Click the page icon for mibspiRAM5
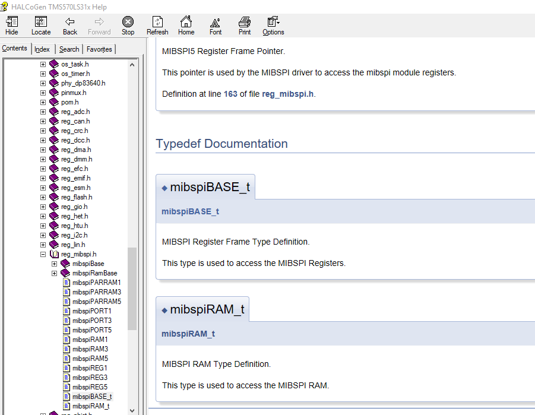Screen dimensions: 535x415 click(67, 359)
